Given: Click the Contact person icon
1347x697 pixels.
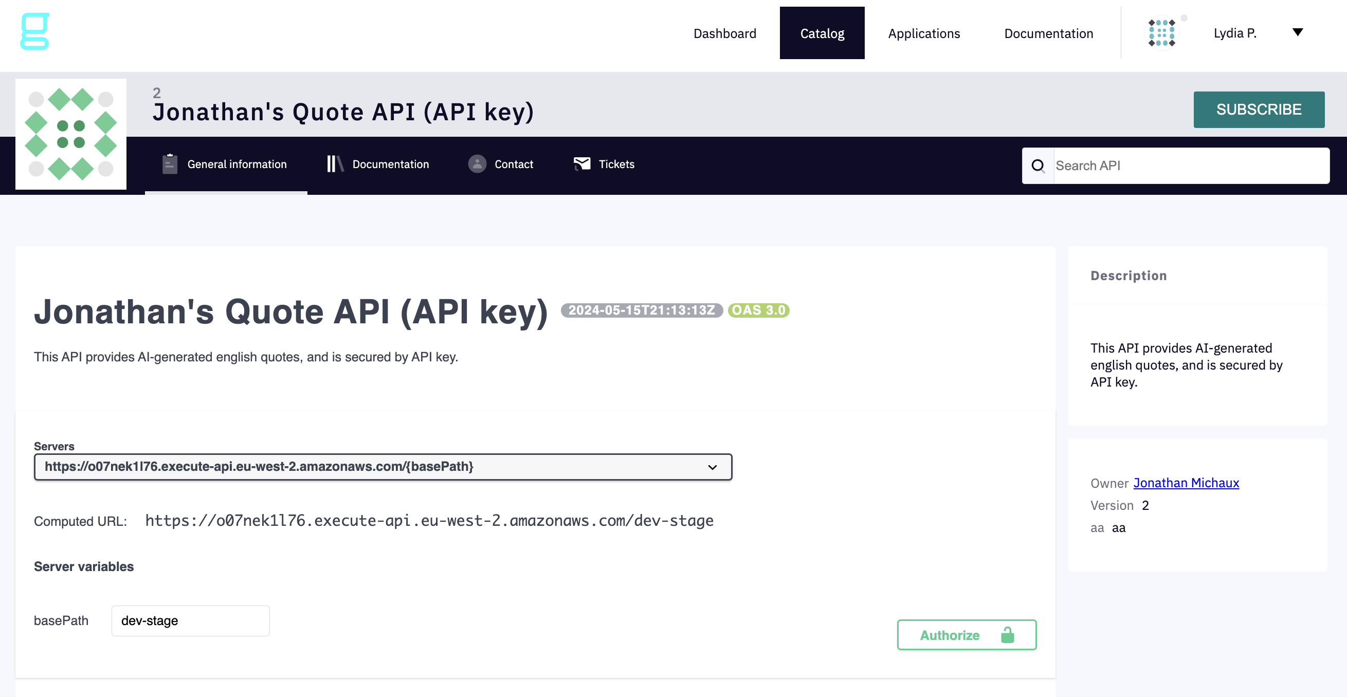Looking at the screenshot, I should (477, 164).
